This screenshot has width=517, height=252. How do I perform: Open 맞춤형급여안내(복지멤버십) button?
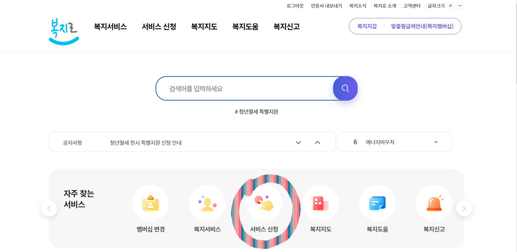click(422, 26)
